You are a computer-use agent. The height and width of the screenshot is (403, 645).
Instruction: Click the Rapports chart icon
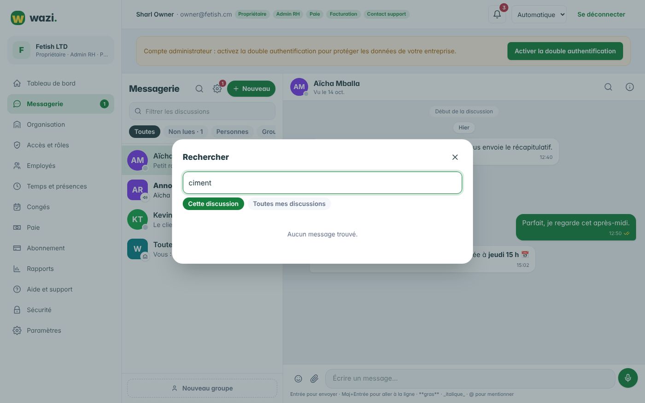click(17, 269)
